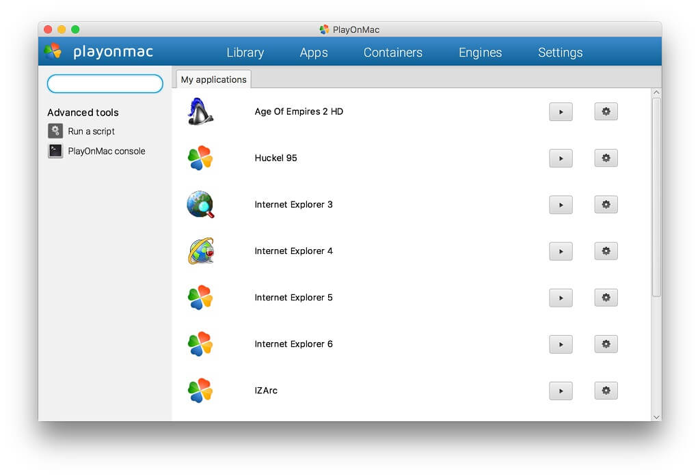Select the IZArc clover icon
The image size is (700, 476).
(200, 391)
